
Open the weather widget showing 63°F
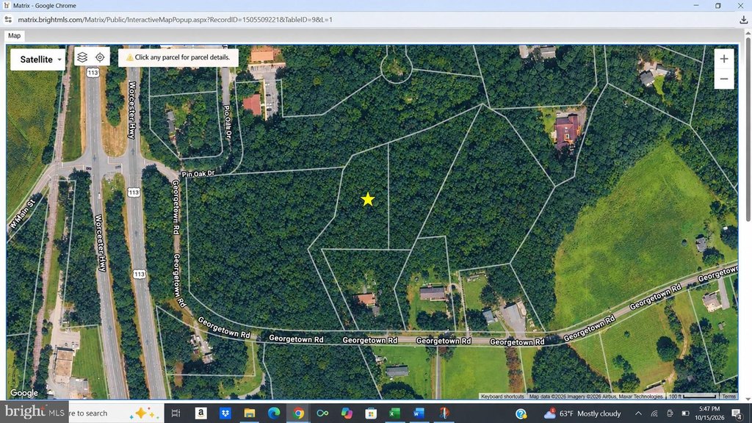pos(582,413)
